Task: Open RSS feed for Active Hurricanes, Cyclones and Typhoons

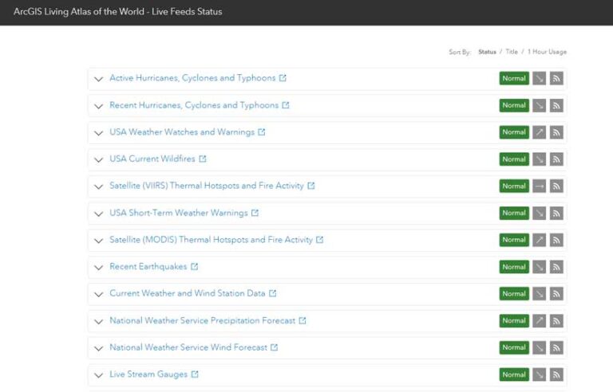Action: pyautogui.click(x=556, y=78)
